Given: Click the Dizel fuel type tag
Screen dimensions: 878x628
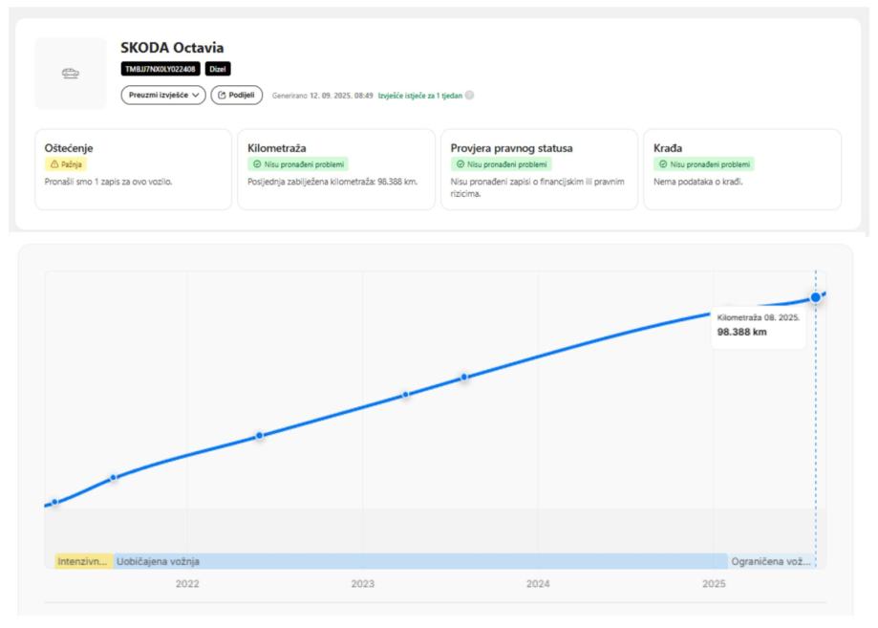Looking at the screenshot, I should pyautogui.click(x=218, y=69).
